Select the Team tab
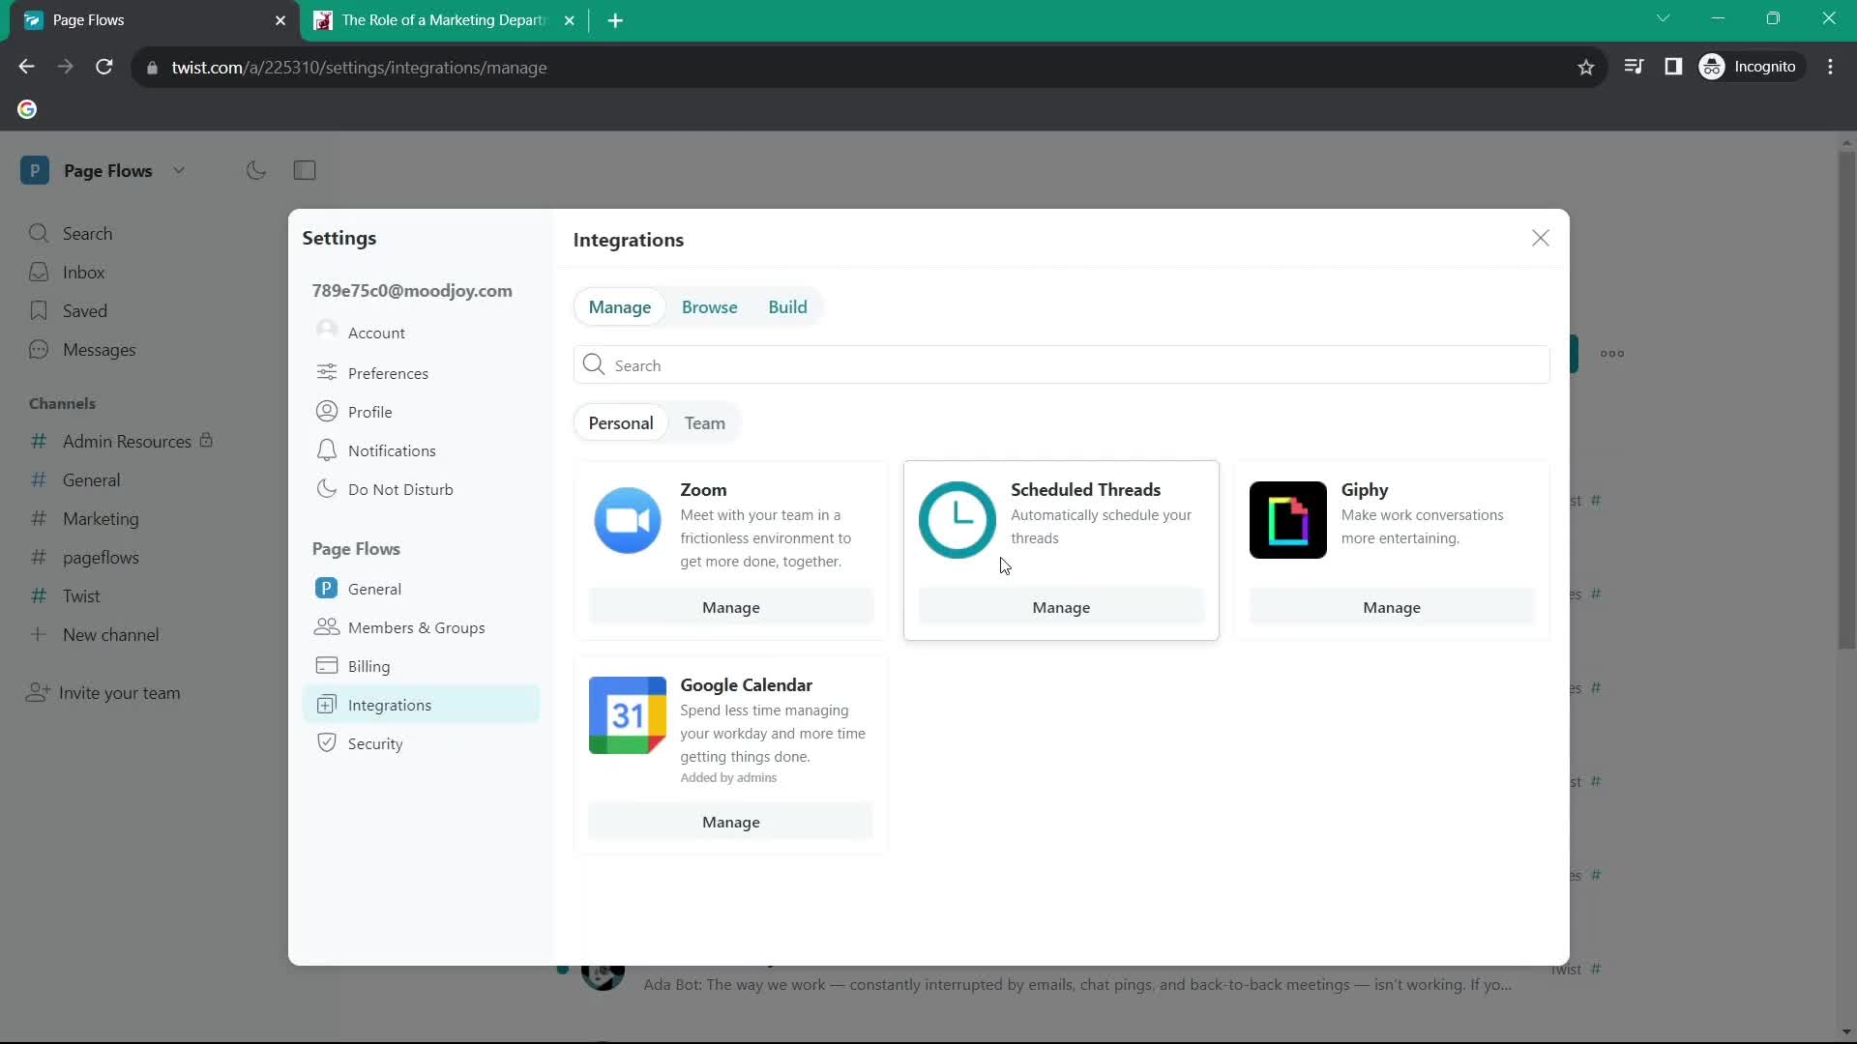 tap(705, 423)
